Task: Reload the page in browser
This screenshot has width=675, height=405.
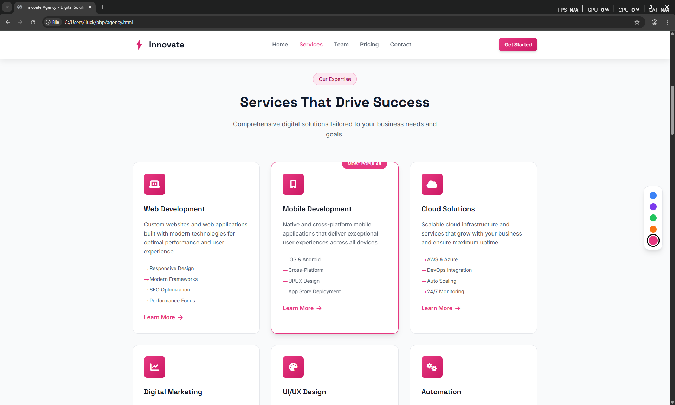Action: pos(33,22)
